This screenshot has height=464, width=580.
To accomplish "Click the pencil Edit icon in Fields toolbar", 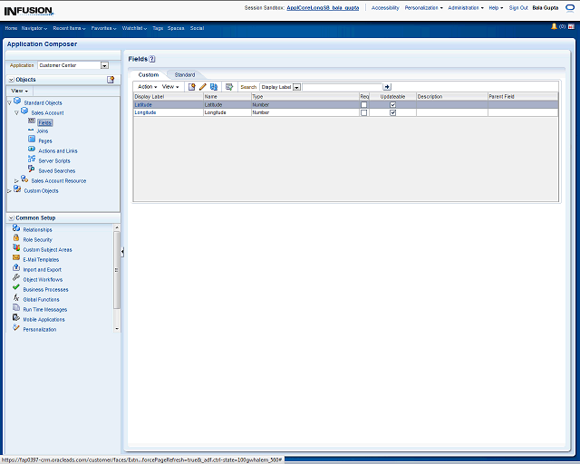I will (203, 87).
